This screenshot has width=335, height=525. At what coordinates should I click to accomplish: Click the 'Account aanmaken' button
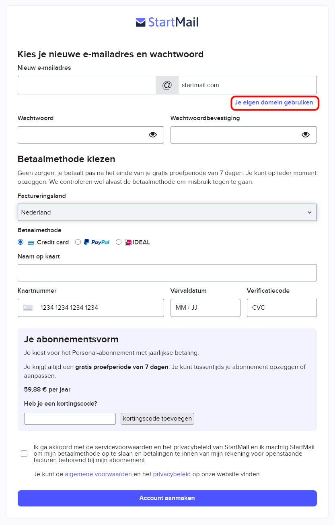click(x=167, y=498)
